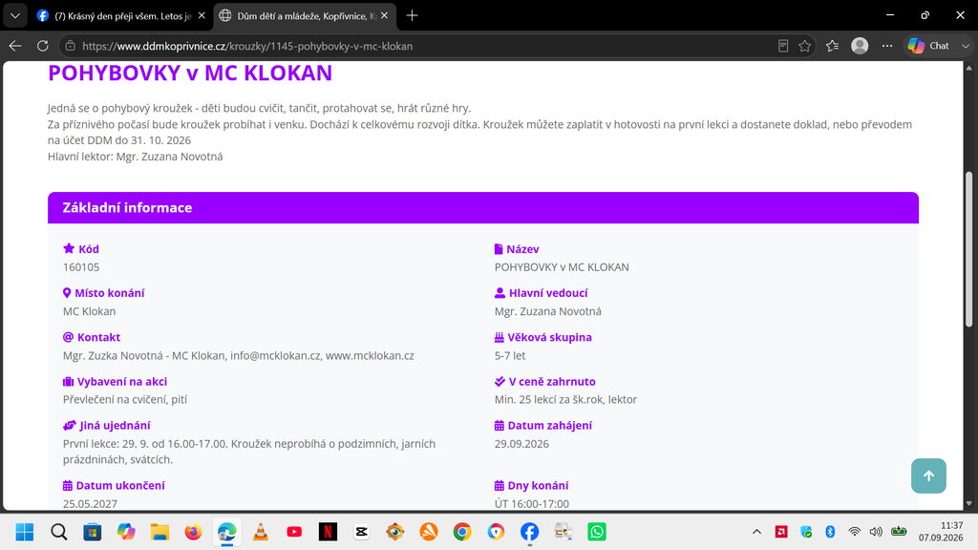Close the 'Dům dětí a mládeže' tab

click(x=384, y=15)
